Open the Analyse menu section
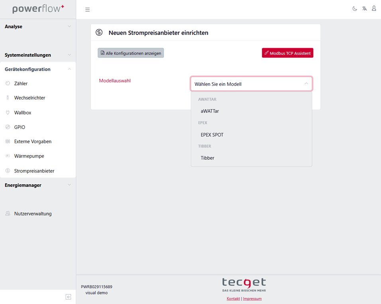Viewport: 381px width, 304px height. [x=38, y=26]
